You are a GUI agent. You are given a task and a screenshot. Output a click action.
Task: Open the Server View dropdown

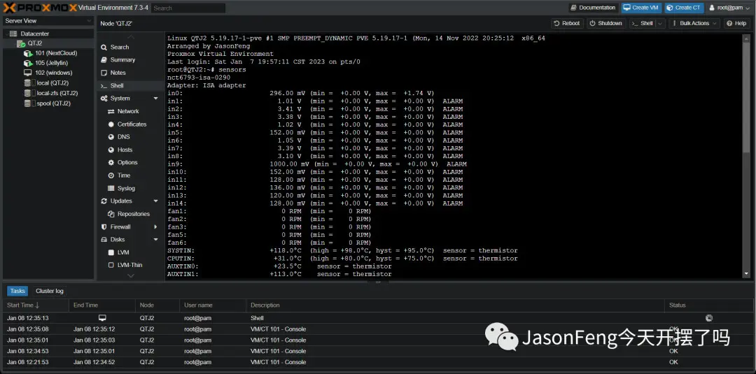click(48, 21)
